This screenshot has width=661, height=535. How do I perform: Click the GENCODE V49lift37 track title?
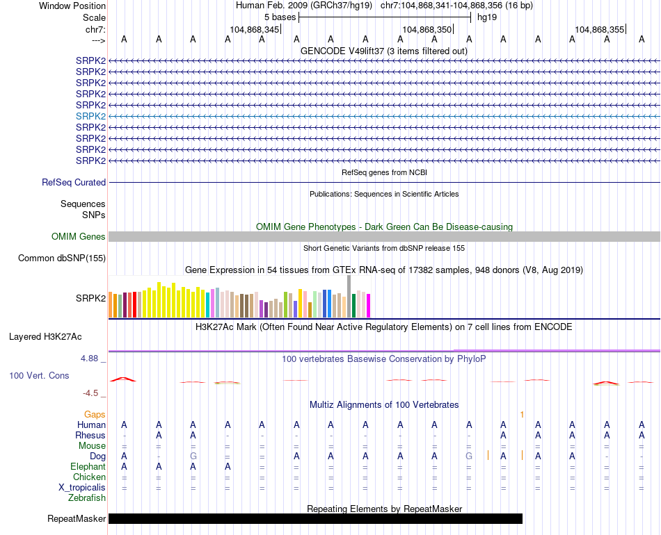point(383,51)
